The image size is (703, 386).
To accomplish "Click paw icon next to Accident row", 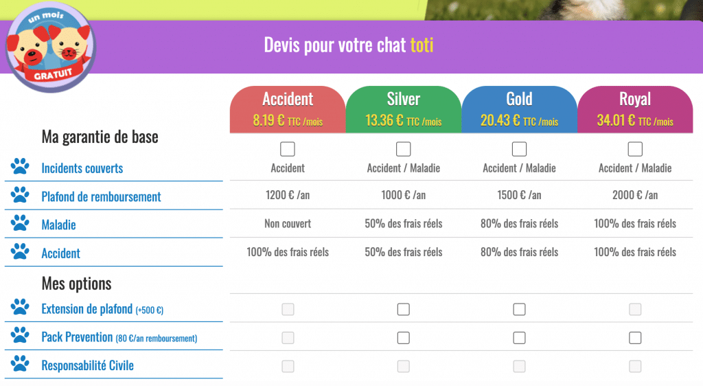I will click(20, 252).
